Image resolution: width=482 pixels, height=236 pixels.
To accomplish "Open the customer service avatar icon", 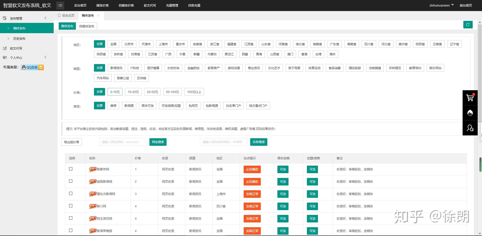I will tap(470, 113).
